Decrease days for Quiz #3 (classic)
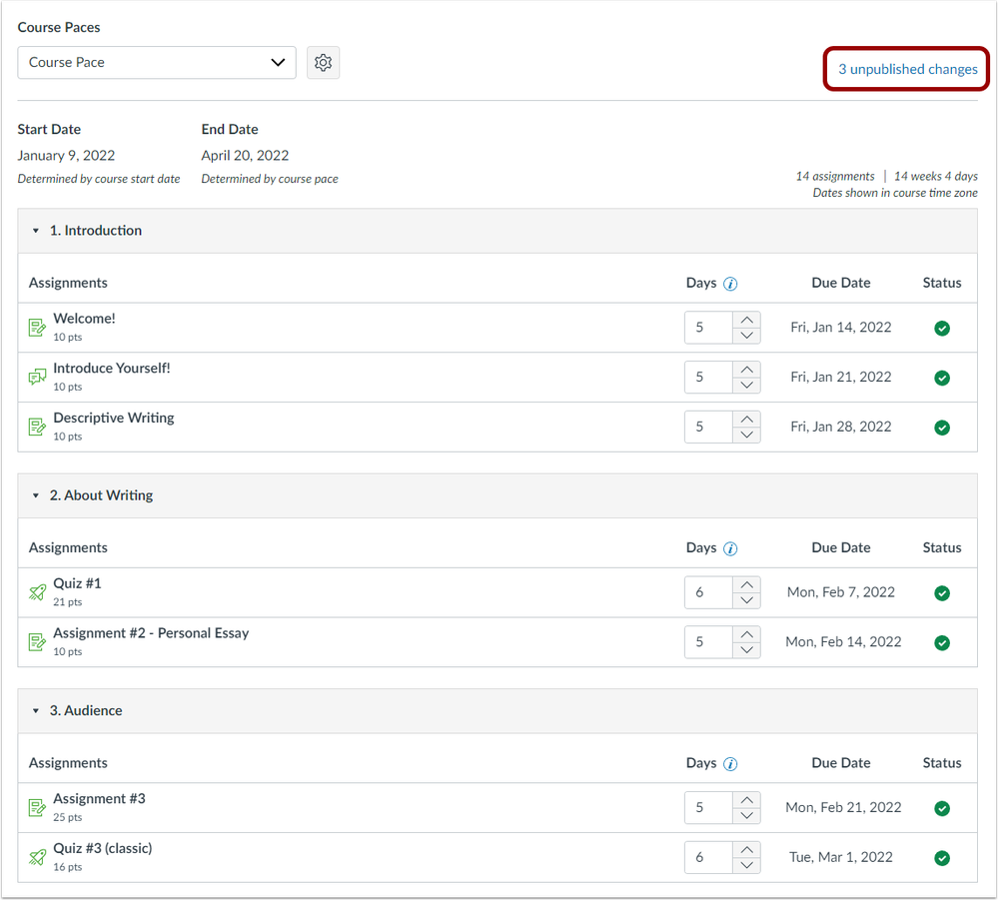Screen dimensions: 998x900 [x=746, y=865]
